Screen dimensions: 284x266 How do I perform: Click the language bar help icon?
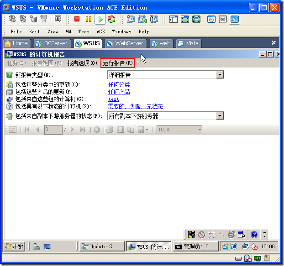254,235
